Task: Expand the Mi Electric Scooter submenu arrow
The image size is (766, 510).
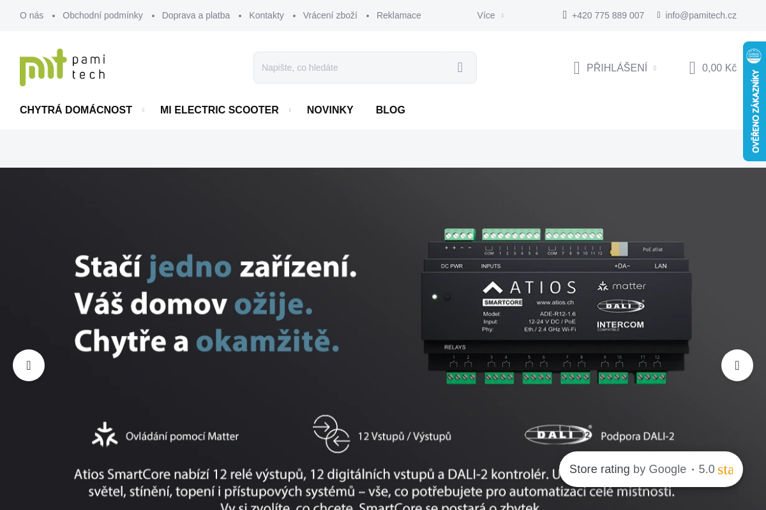Action: 290,110
